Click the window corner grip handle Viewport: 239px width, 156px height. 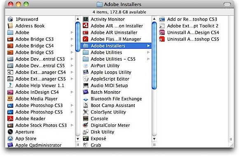(x=232, y=145)
